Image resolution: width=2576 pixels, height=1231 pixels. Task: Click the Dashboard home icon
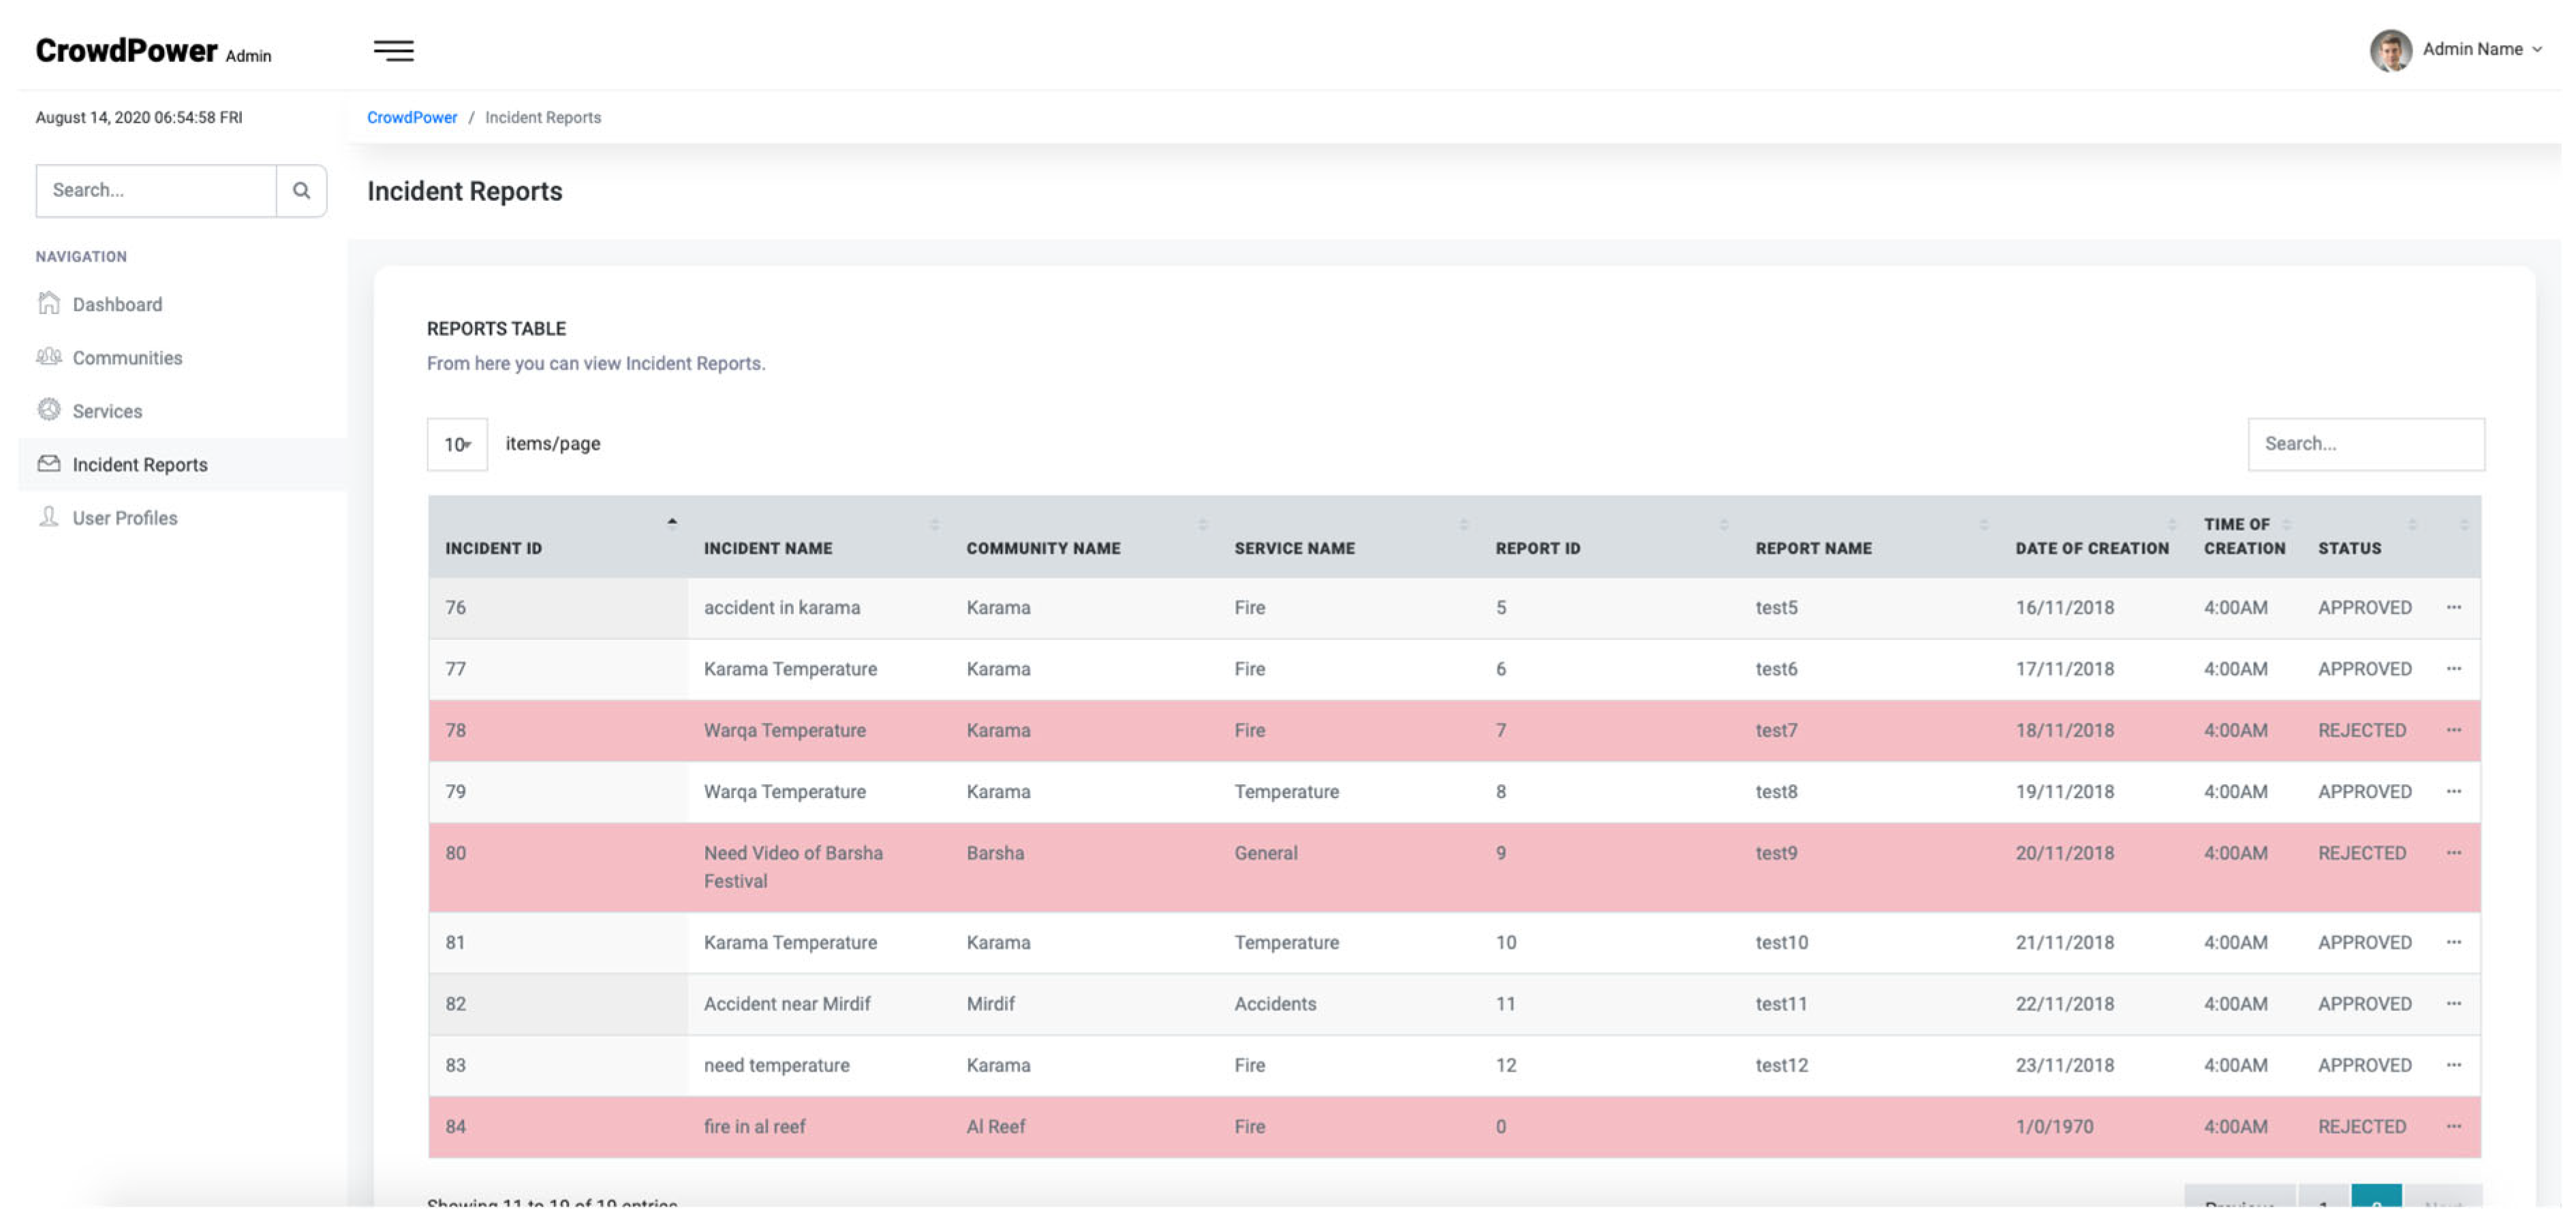point(49,304)
